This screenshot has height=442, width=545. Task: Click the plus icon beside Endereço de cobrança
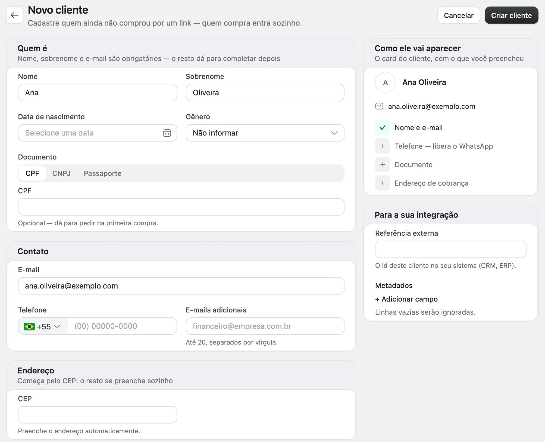[x=383, y=183]
